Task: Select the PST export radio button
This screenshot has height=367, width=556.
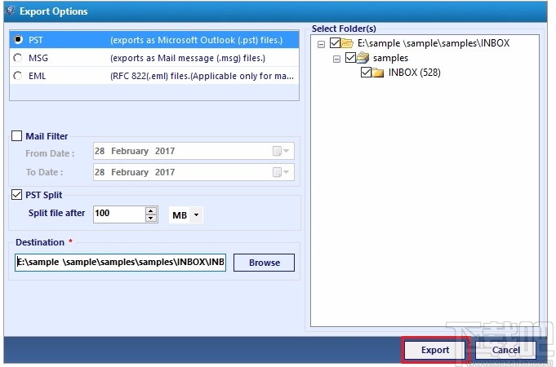Action: pyautogui.click(x=18, y=39)
